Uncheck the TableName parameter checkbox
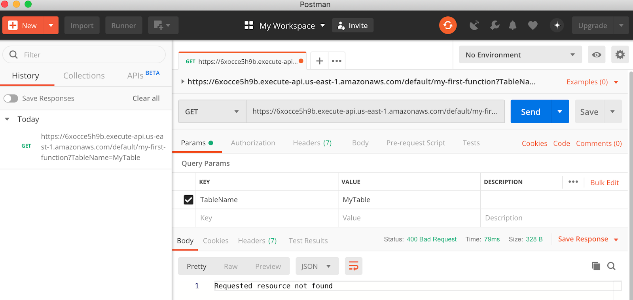 (189, 200)
